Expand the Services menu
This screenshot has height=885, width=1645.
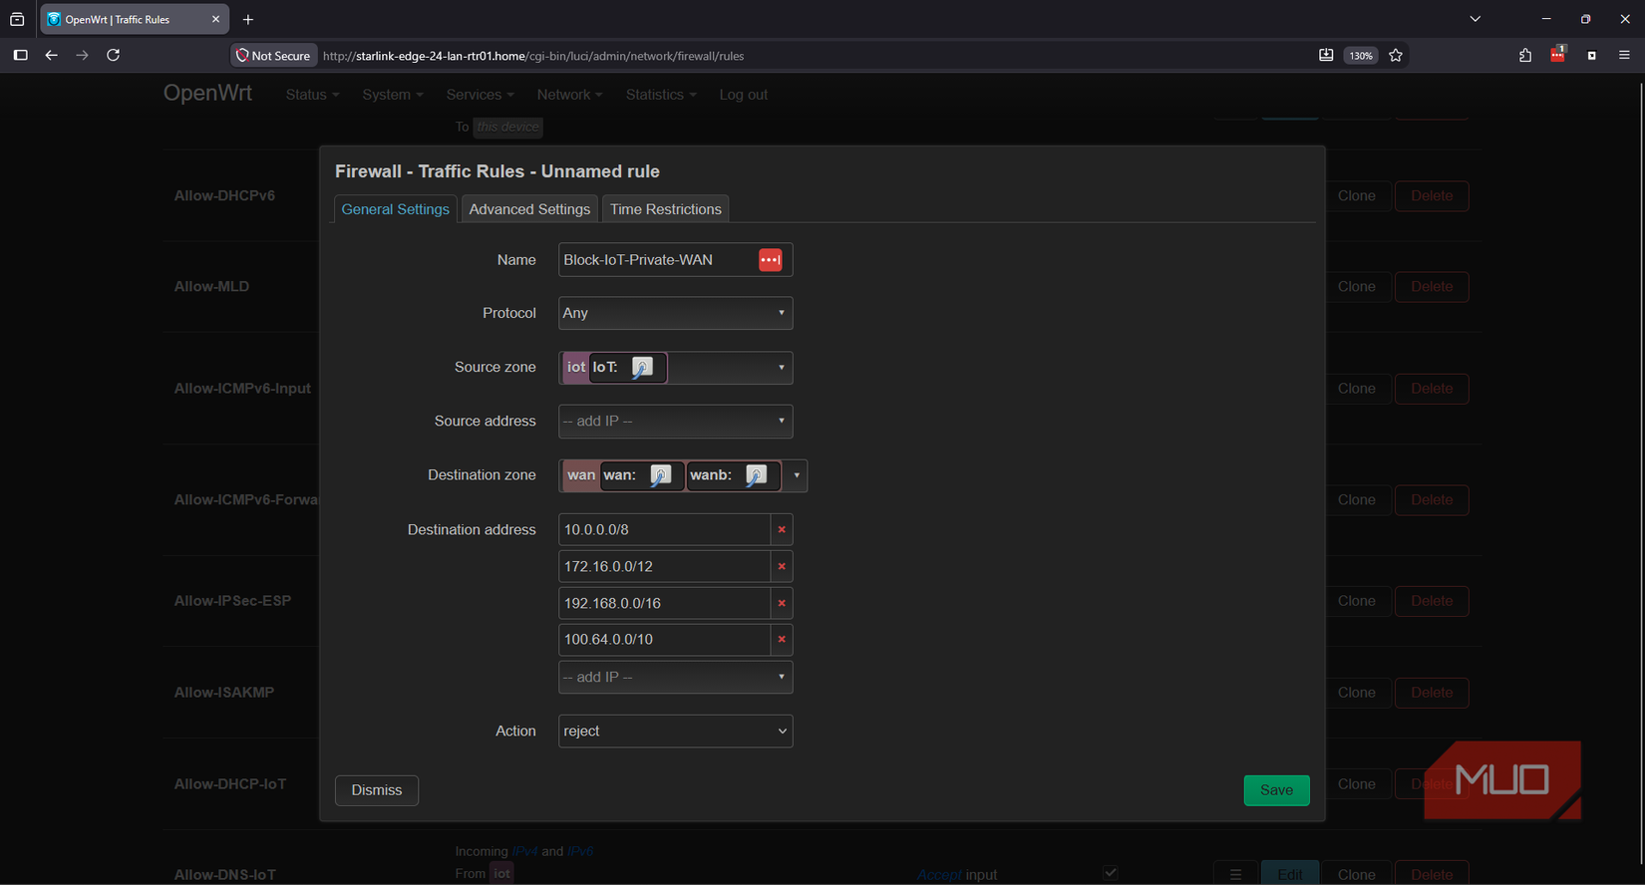(x=481, y=95)
